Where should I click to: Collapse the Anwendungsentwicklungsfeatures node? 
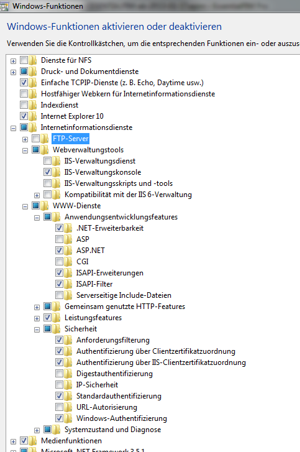pyautogui.click(x=37, y=218)
